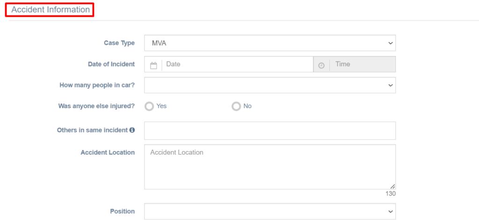This screenshot has width=479, height=222.
Task: Open the Case Type dropdown showing MVA
Action: 270,43
